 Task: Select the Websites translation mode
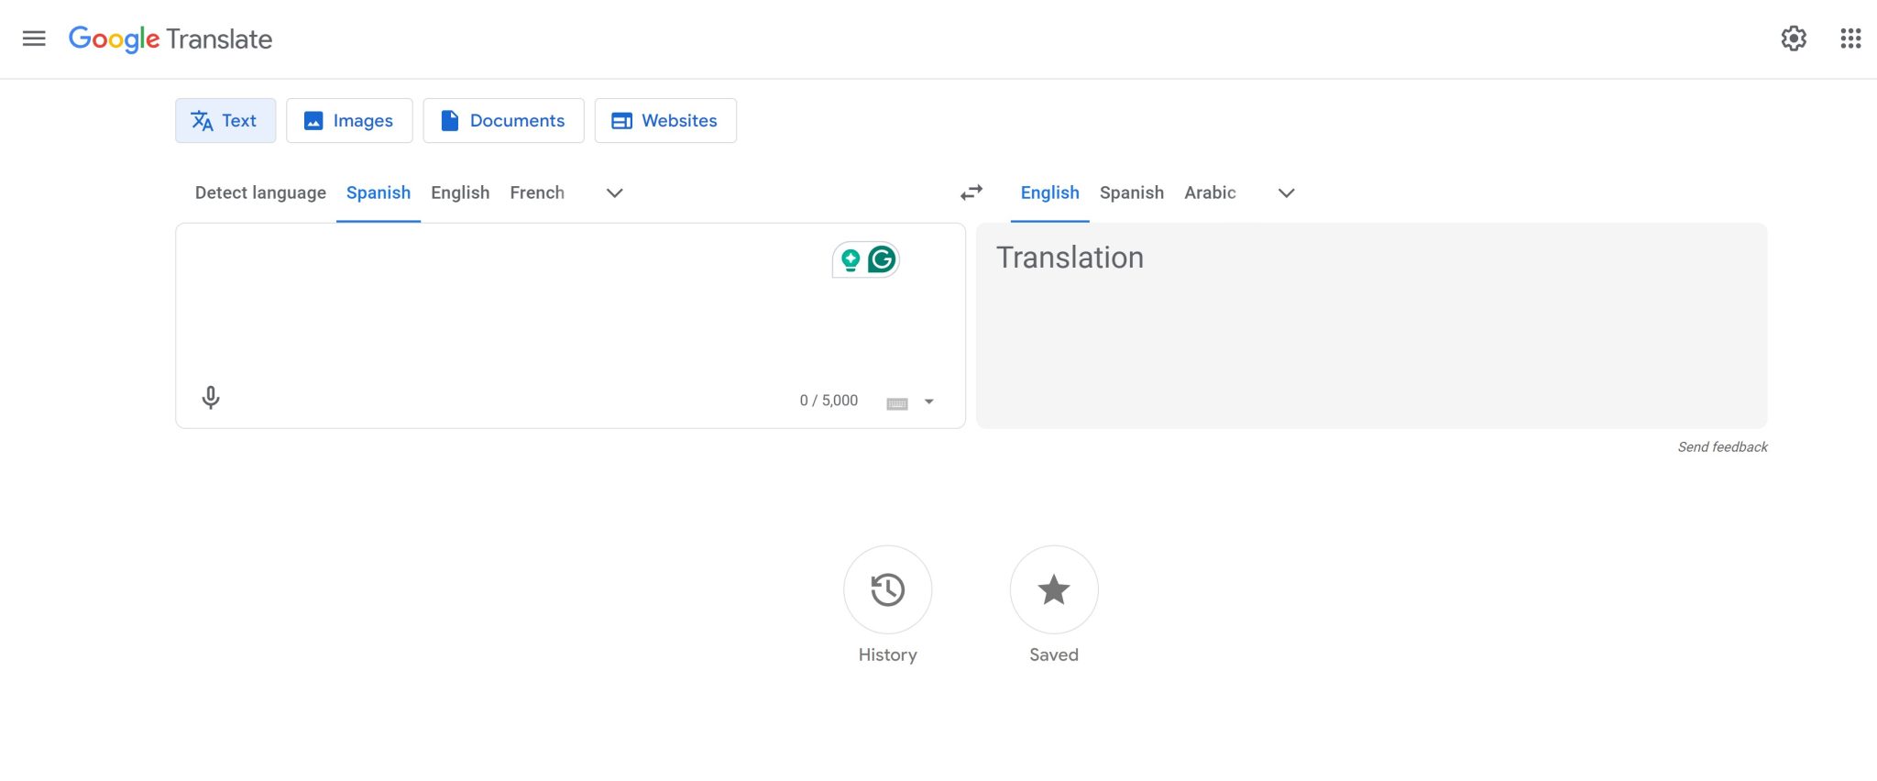coord(665,121)
